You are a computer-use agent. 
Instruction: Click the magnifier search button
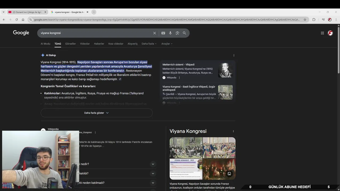point(184,33)
